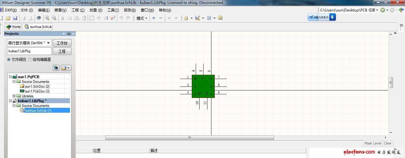The height and width of the screenshot is (158, 405).
Task: Click the blue network speed lightning icon
Action: click(333, 17)
